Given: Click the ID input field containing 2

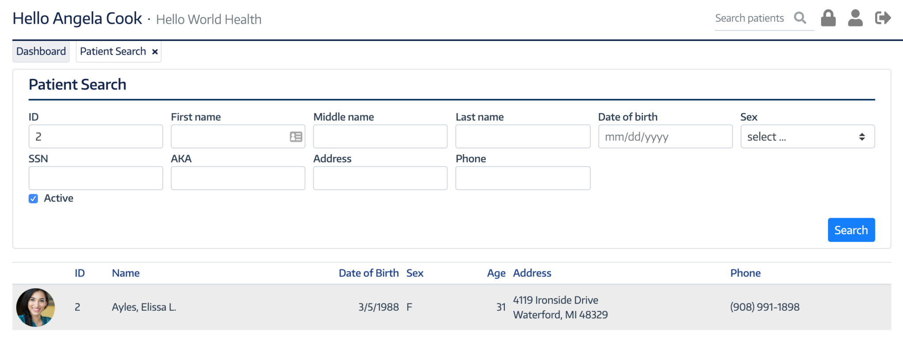Looking at the screenshot, I should 96,137.
